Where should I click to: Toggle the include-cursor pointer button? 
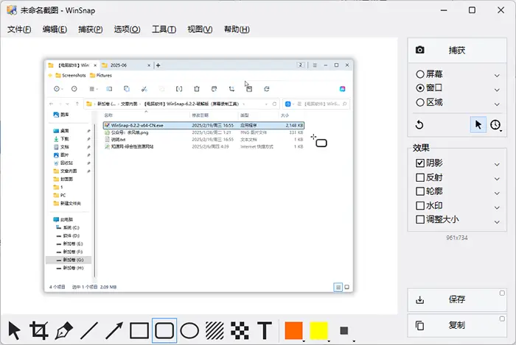pos(478,125)
